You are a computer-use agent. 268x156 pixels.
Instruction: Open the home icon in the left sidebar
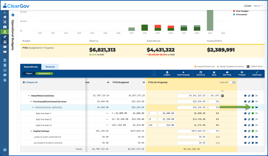coord(5,17)
